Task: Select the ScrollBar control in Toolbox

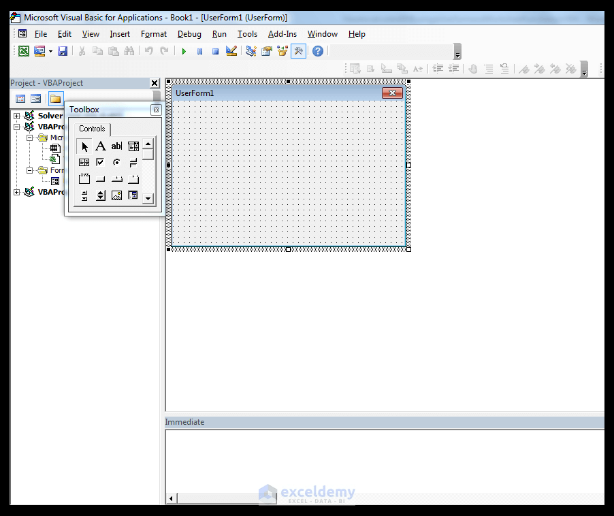Action: point(84,195)
